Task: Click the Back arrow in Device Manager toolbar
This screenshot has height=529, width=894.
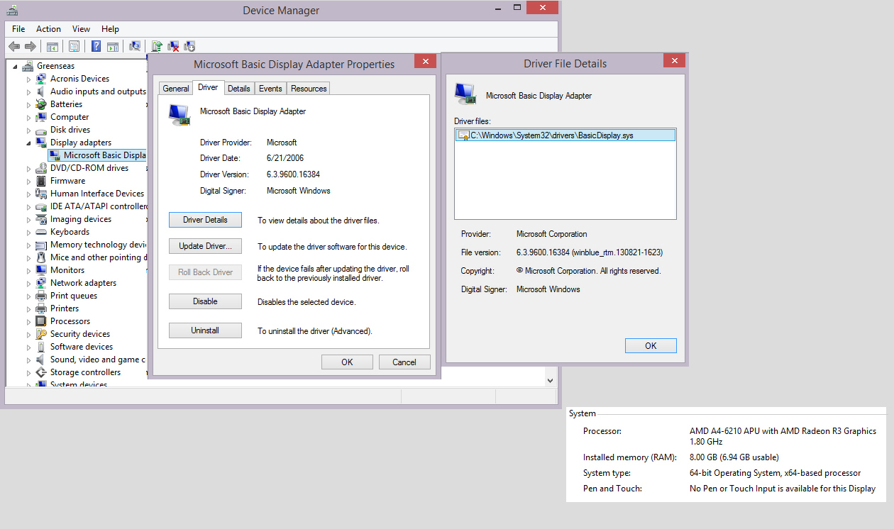Action: pos(14,47)
